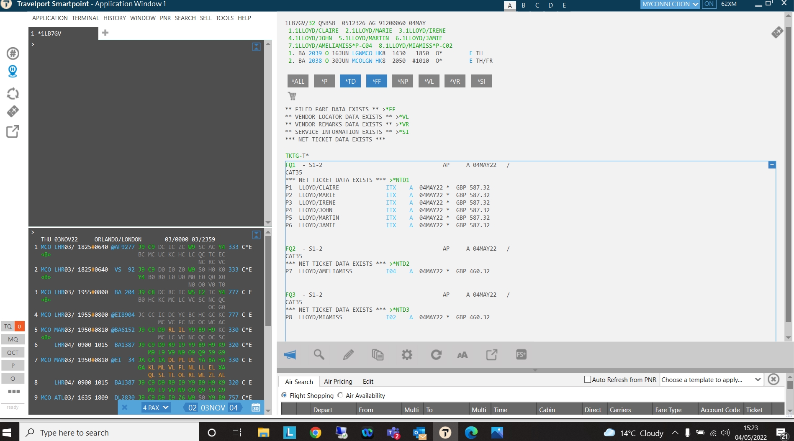Click the *FF filed fare button
The image size is (794, 441).
click(x=376, y=81)
